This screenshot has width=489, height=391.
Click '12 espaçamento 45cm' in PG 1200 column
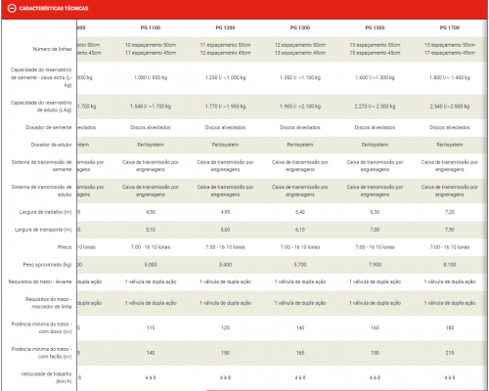[x=225, y=53]
